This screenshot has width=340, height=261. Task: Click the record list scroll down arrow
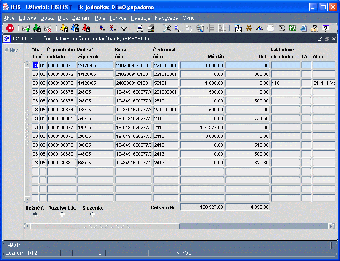(27, 199)
